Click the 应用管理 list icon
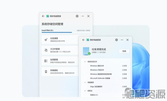Screen dimensions: 167x101 coord(46,61)
